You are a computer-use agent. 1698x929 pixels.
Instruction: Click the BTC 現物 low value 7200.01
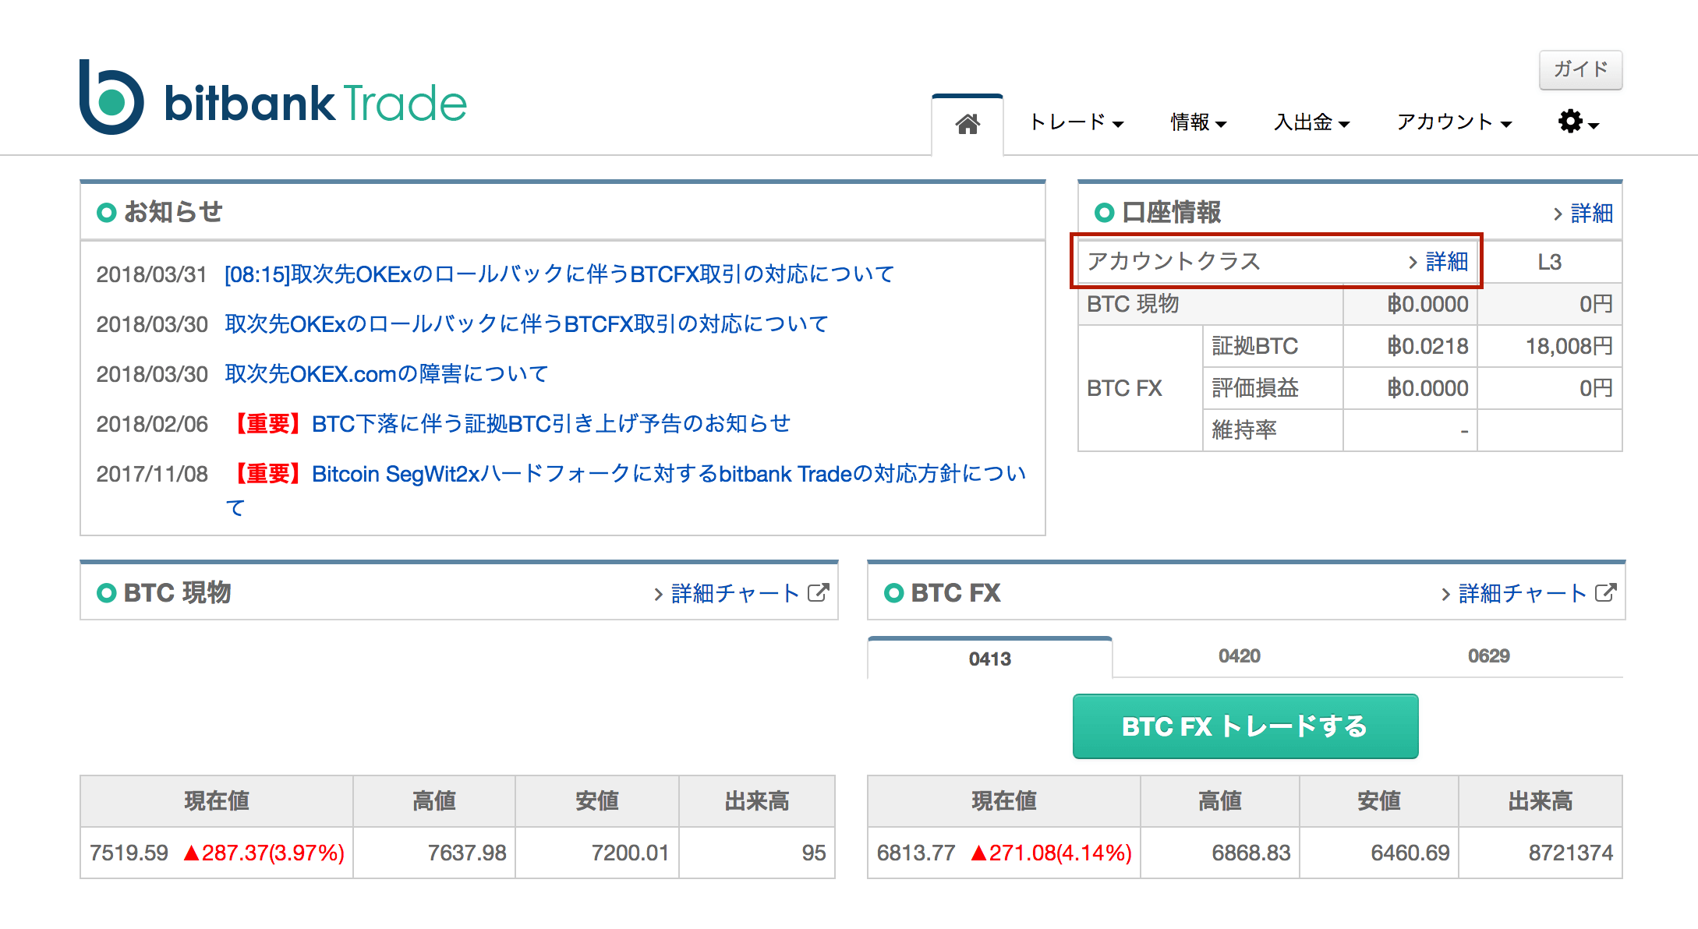(x=630, y=853)
